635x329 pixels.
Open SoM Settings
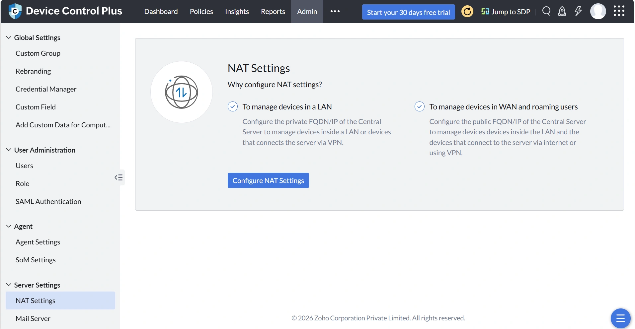[36, 260]
